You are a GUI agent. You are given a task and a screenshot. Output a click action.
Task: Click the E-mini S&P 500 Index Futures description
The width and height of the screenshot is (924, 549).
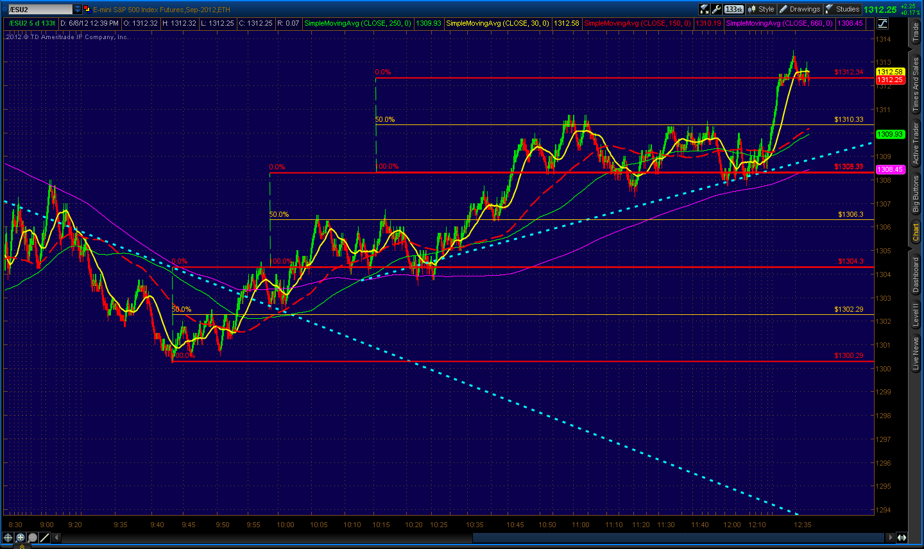(161, 10)
